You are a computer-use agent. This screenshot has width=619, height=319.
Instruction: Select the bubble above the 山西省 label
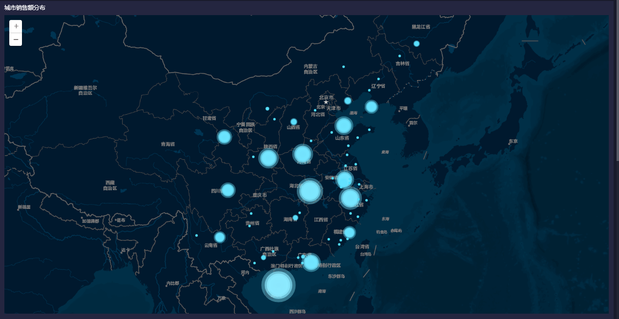pos(293,121)
